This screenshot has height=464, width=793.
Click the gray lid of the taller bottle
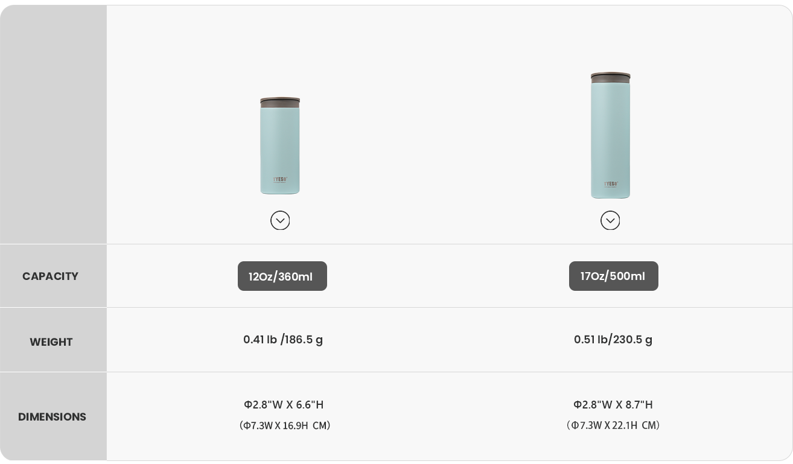click(610, 77)
